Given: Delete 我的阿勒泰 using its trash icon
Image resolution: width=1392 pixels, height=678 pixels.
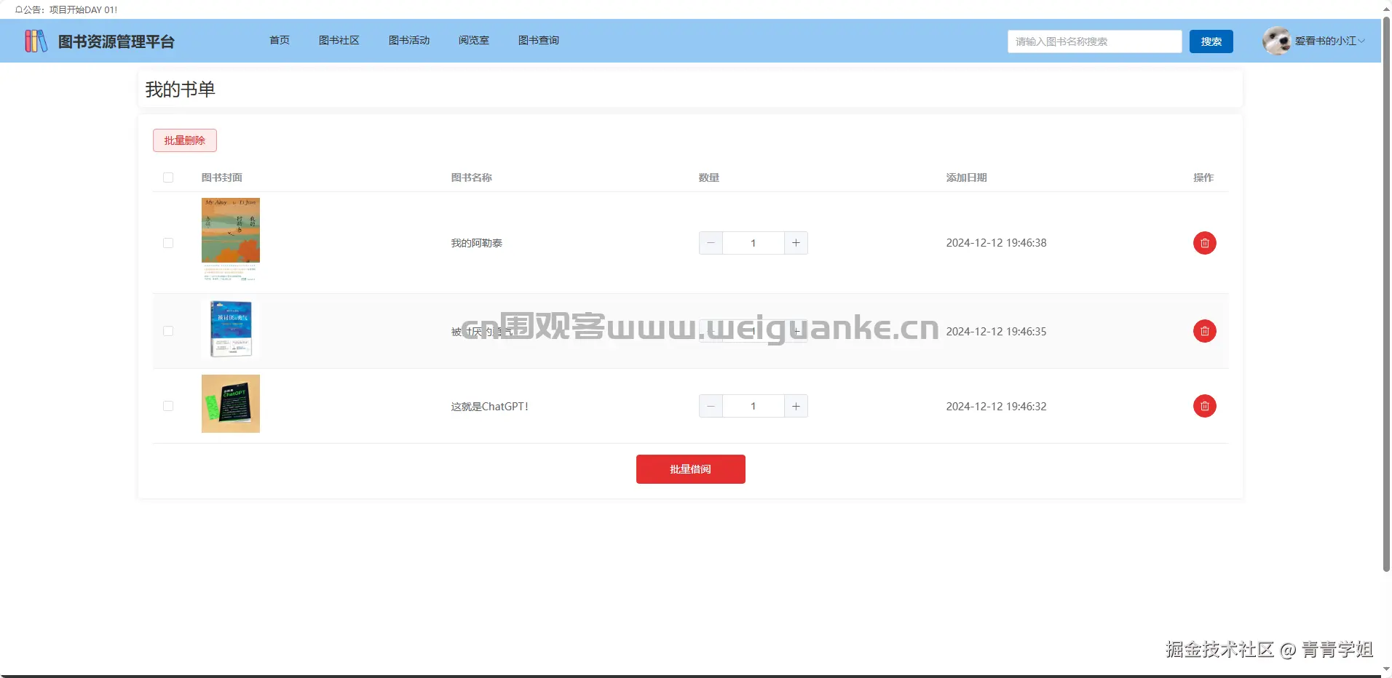Looking at the screenshot, I should [1204, 242].
